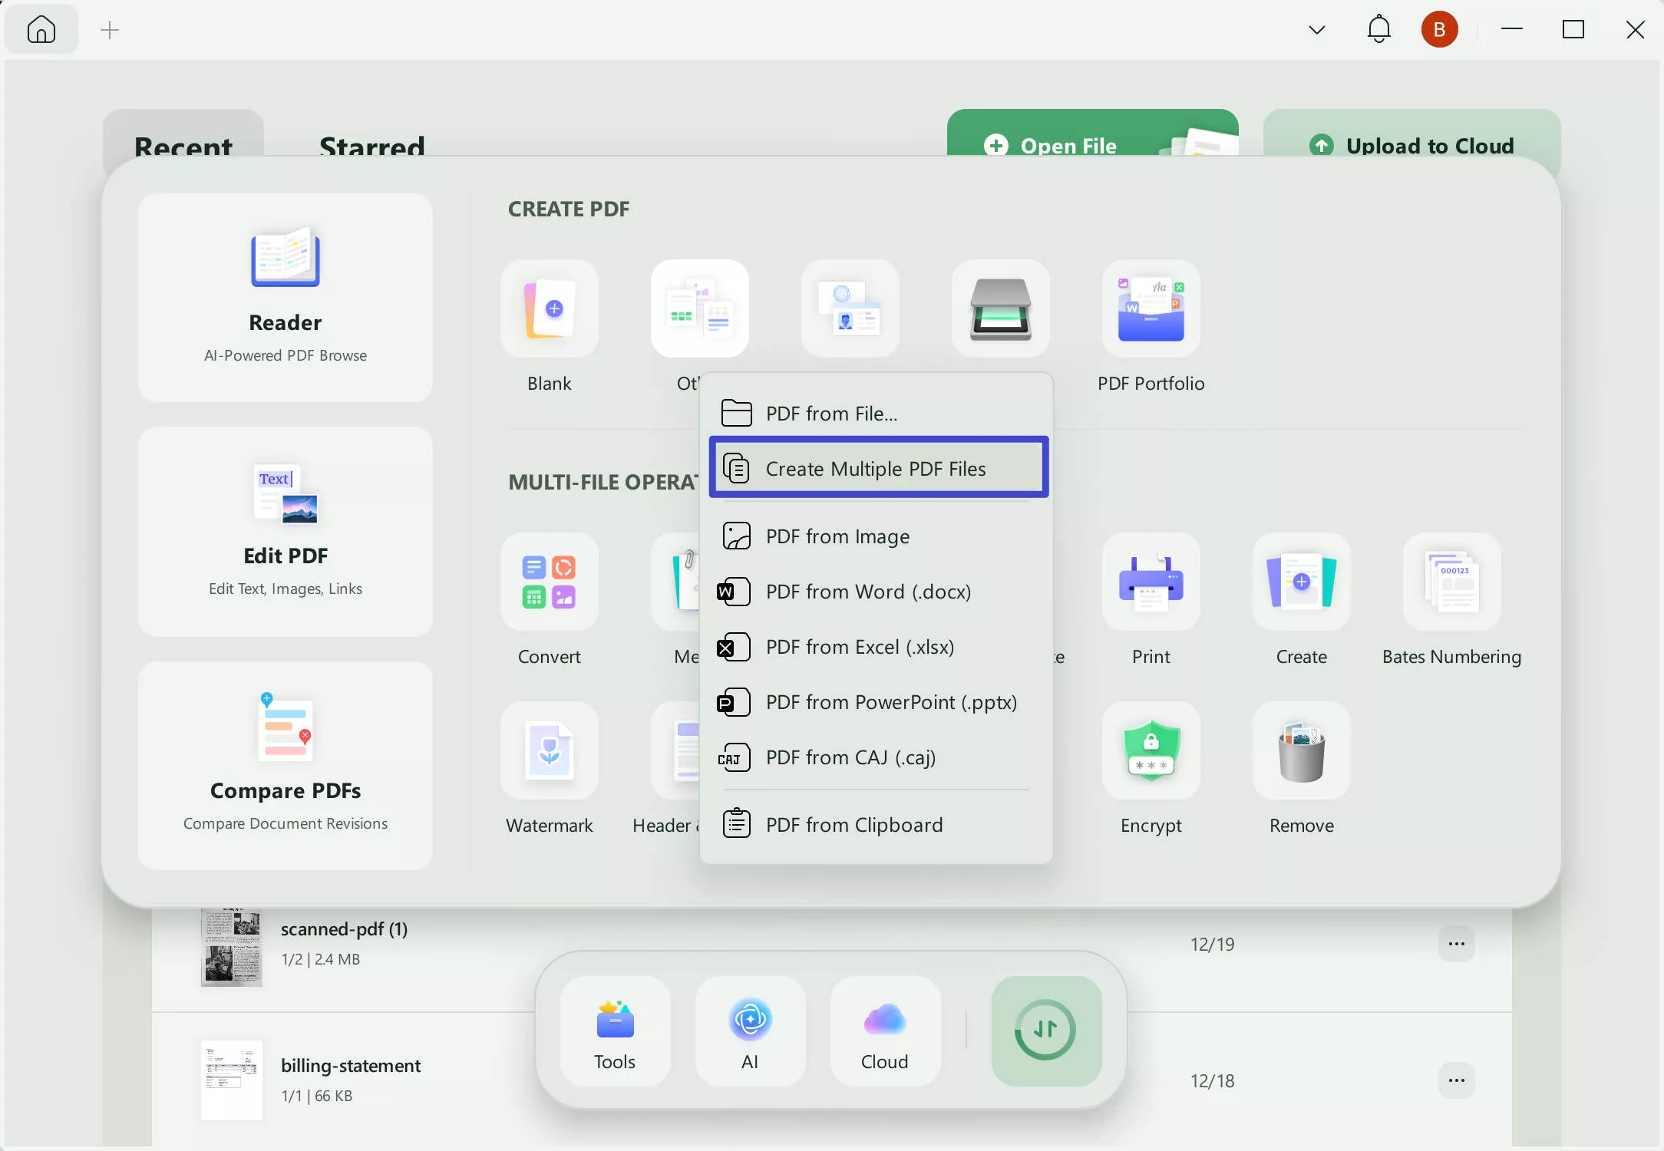Open the PDF Portfolio creator
The image size is (1664, 1151).
(1150, 328)
